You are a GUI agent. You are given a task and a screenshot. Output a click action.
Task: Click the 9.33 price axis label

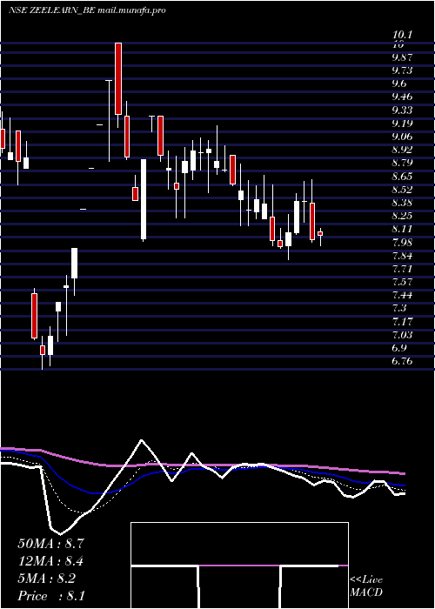pyautogui.click(x=402, y=110)
